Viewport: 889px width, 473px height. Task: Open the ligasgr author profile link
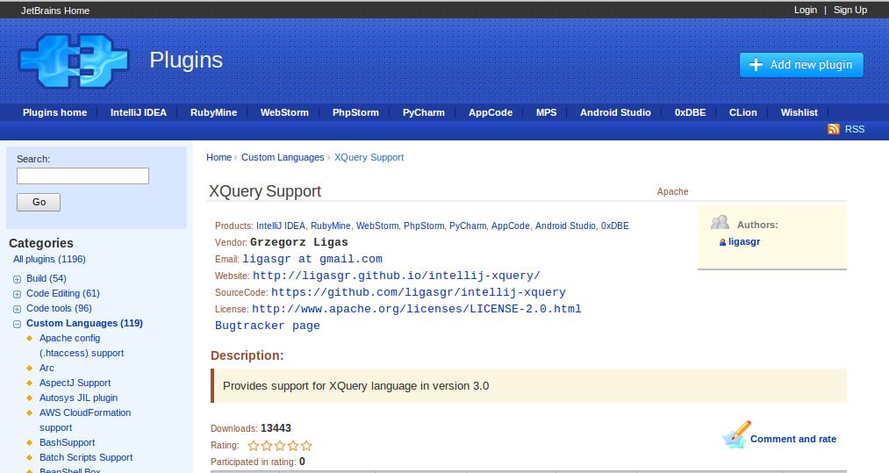click(x=744, y=241)
